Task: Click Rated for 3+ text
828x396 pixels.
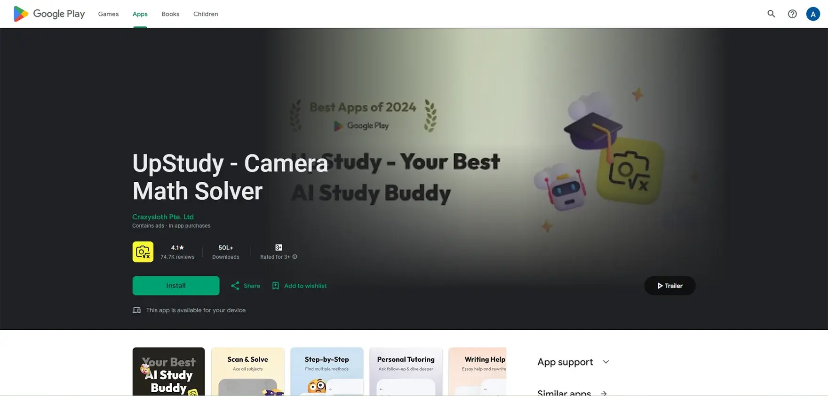Action: pyautogui.click(x=275, y=257)
